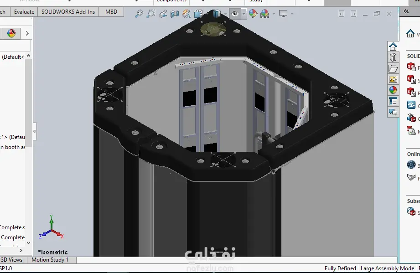Toggle Hide/Show Items eye icon
Image resolution: width=420 pixels, height=273 pixels.
[x=235, y=14]
